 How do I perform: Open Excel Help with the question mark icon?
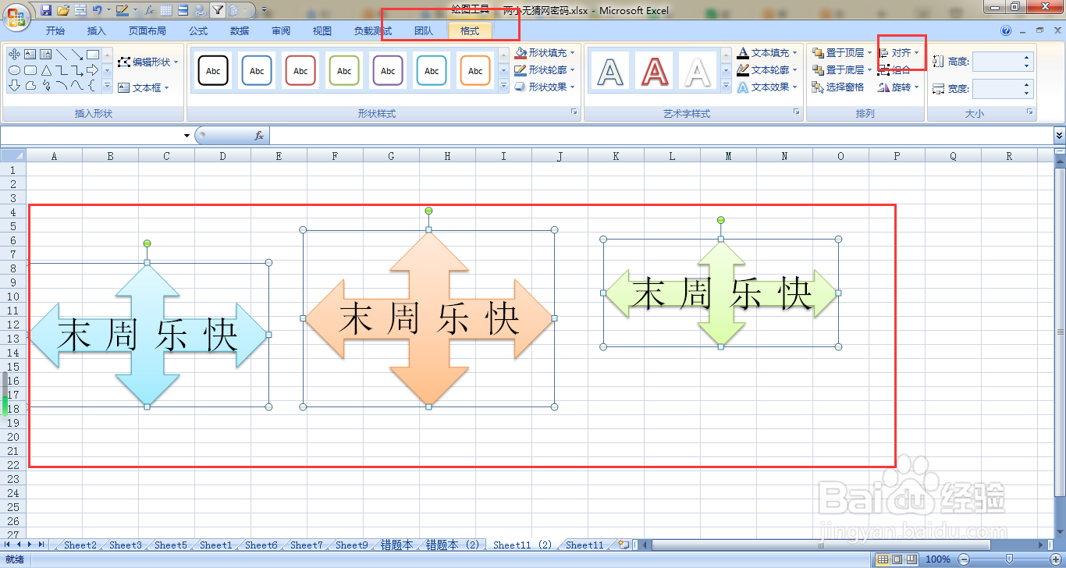[x=1006, y=30]
